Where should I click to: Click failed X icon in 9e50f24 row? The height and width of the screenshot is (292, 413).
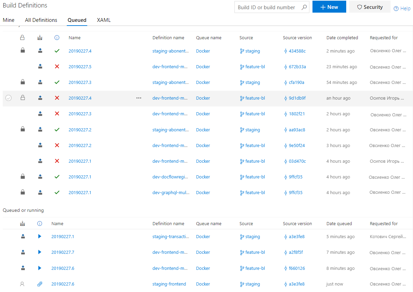[x=57, y=145]
